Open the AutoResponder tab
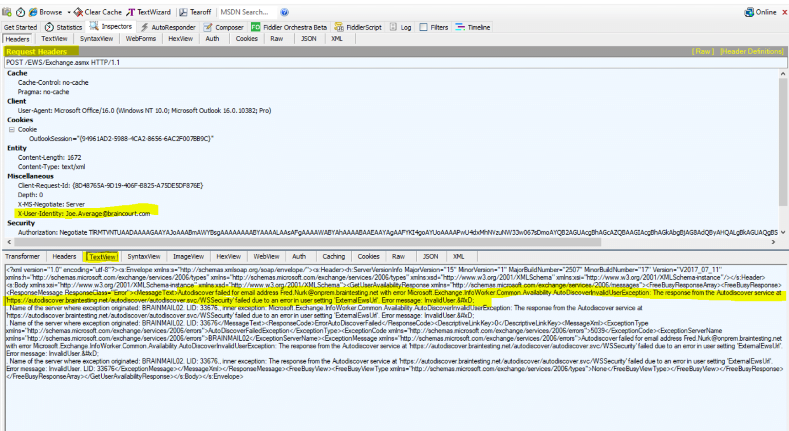This screenshot has height=431, width=789. point(168,27)
